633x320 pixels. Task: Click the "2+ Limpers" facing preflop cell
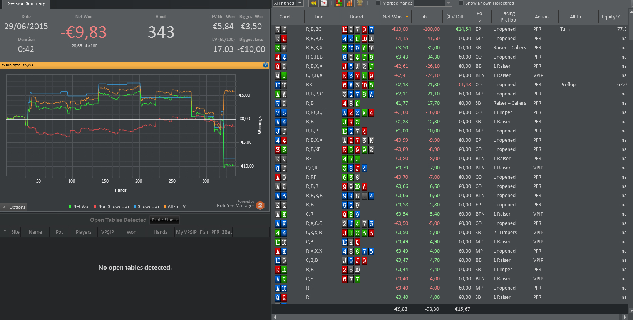coord(505,233)
